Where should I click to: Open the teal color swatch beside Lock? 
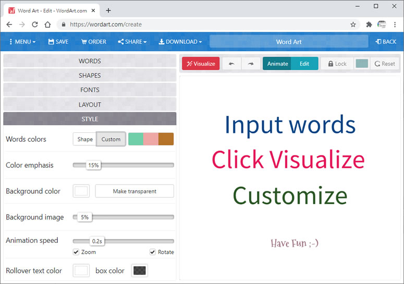tap(362, 64)
